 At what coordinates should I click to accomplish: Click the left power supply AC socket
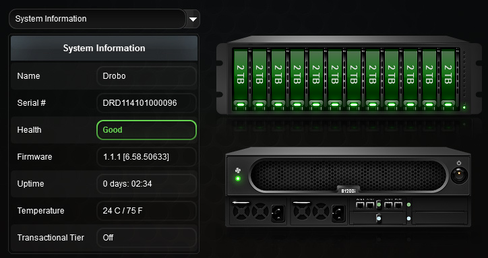point(278,213)
